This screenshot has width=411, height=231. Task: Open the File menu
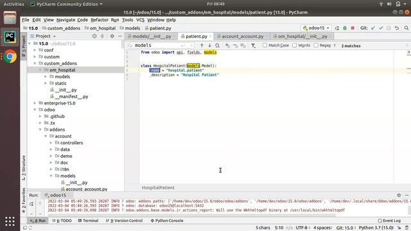[x=26, y=20]
